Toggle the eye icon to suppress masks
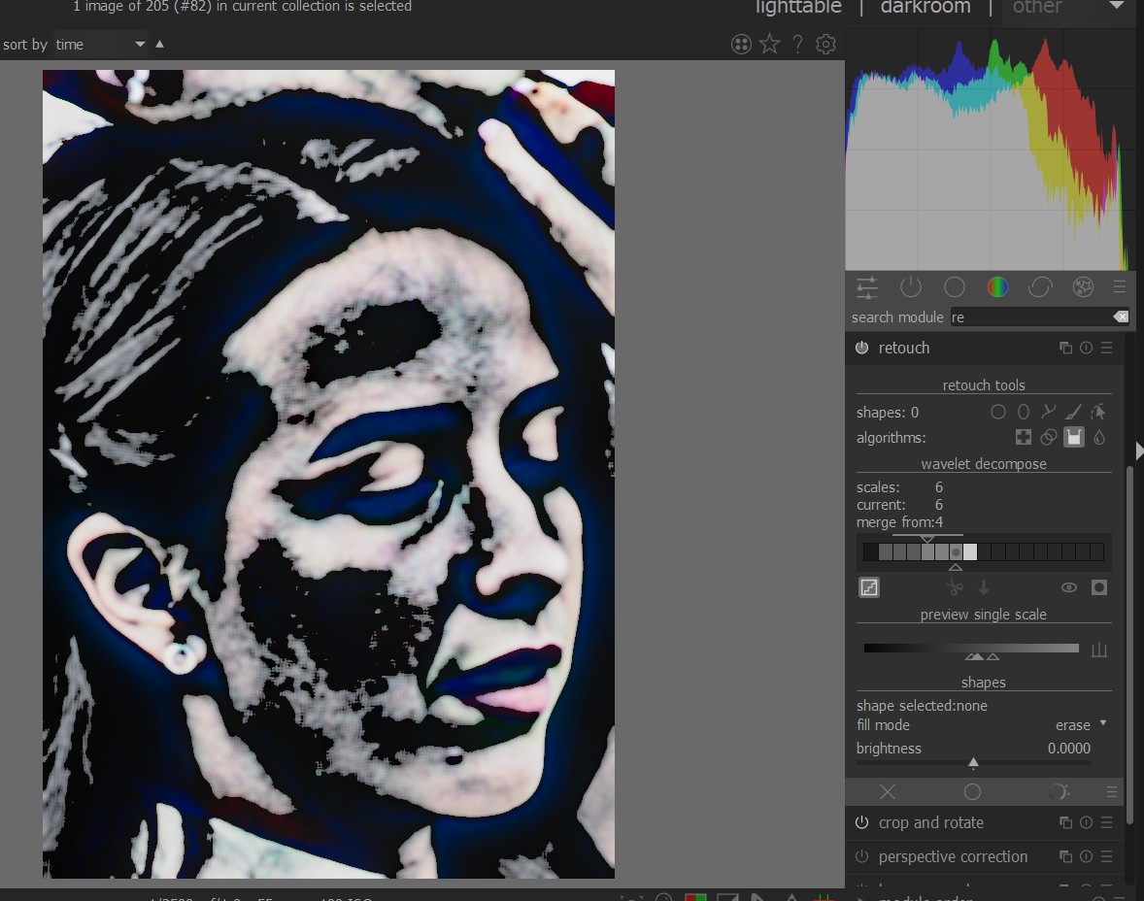 tap(1069, 587)
